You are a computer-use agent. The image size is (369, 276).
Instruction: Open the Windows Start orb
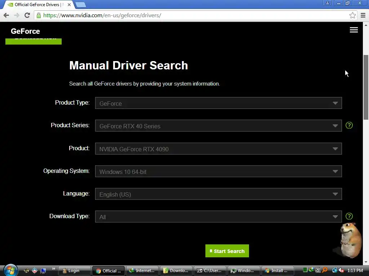point(10,270)
